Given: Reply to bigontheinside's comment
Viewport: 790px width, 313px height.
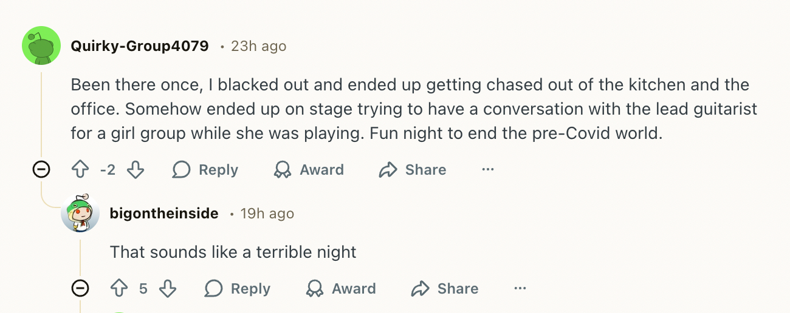Looking at the screenshot, I should [x=238, y=289].
